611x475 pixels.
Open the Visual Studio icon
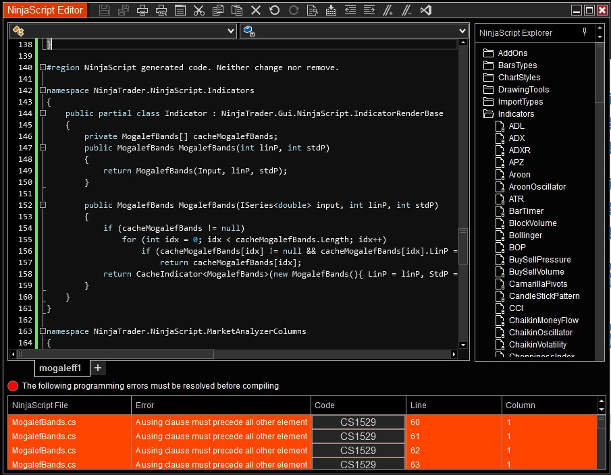pos(425,10)
